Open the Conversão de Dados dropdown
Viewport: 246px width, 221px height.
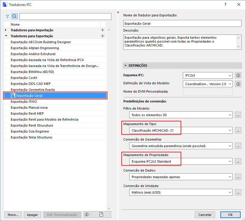[181, 177]
